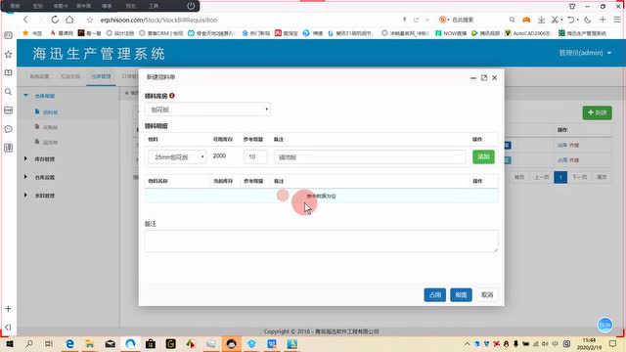626x352 pixels.
Task: Click the available stock value 2000
Action: [x=219, y=155]
